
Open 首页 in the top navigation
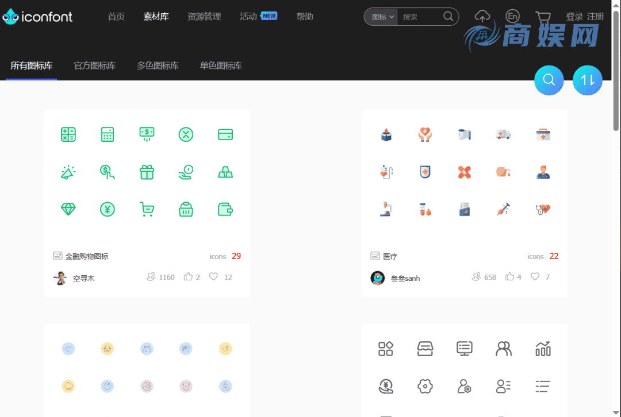[116, 16]
